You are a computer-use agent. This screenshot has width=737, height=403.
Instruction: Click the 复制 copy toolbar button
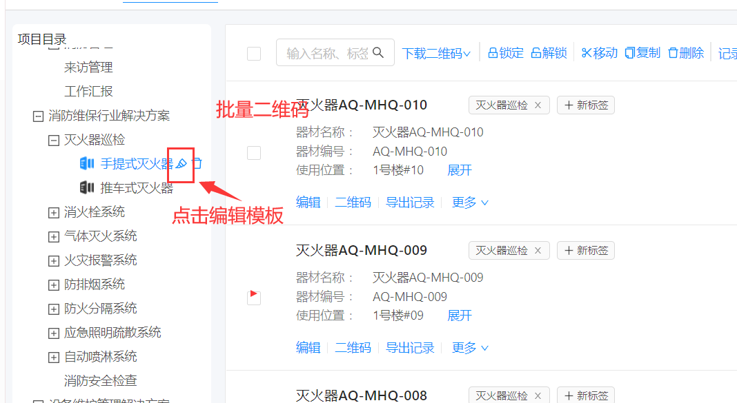pos(642,53)
